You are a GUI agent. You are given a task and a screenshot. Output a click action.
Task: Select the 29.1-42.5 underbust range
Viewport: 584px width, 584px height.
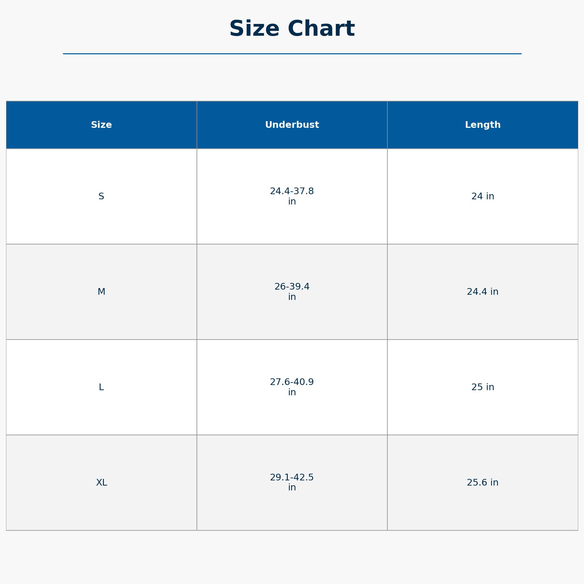click(292, 477)
